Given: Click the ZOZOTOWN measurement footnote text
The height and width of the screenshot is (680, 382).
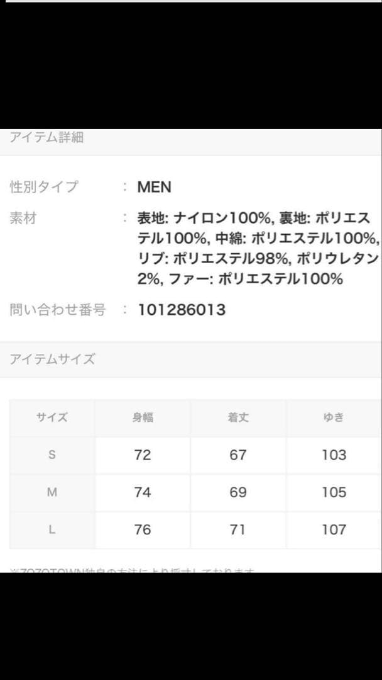Looking at the screenshot, I should coord(133,570).
